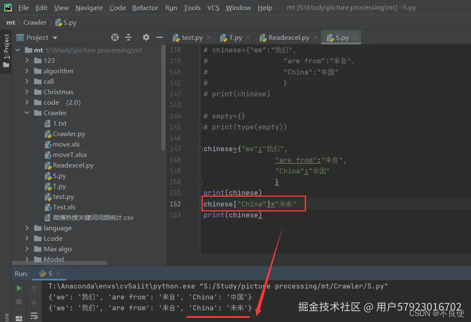Select 1.txt in project tree
Viewport: 471px width, 322px height.
pyautogui.click(x=55, y=124)
